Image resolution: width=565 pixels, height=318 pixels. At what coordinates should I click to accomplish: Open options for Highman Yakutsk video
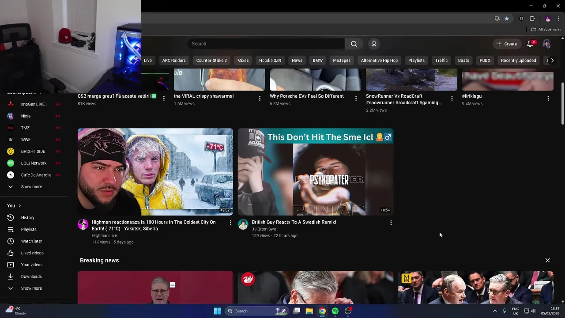pyautogui.click(x=230, y=223)
